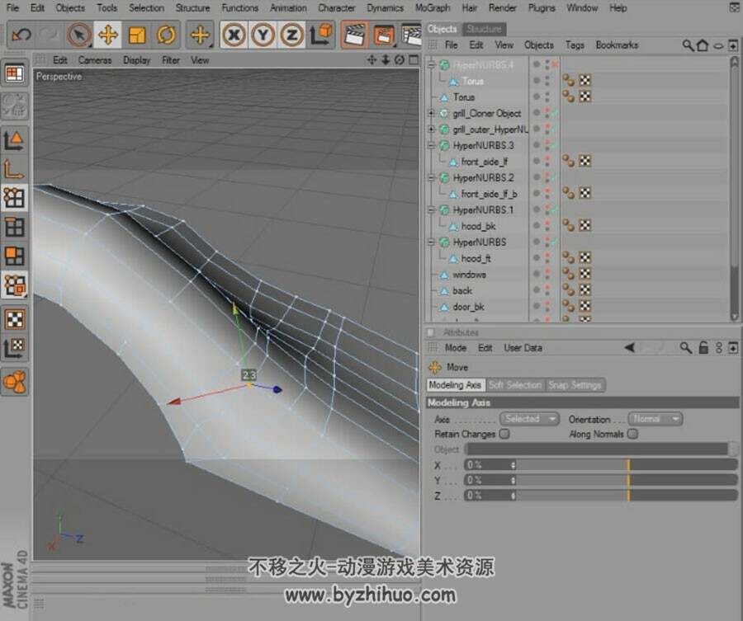The height and width of the screenshot is (621, 743).
Task: Open the Structure menu
Action: (x=192, y=7)
